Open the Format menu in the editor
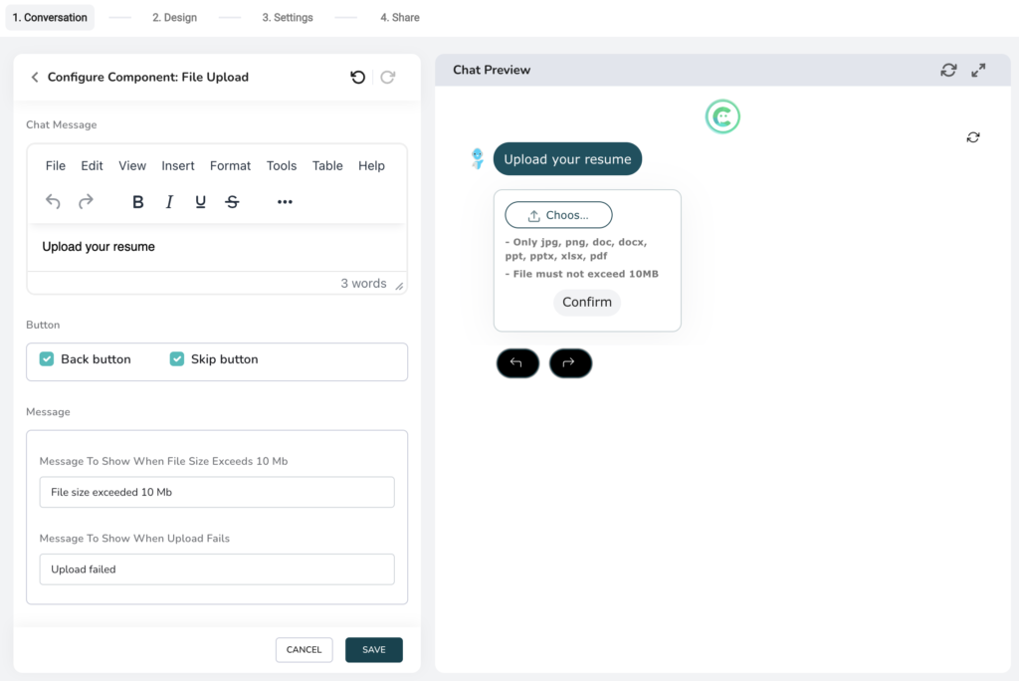 (230, 165)
